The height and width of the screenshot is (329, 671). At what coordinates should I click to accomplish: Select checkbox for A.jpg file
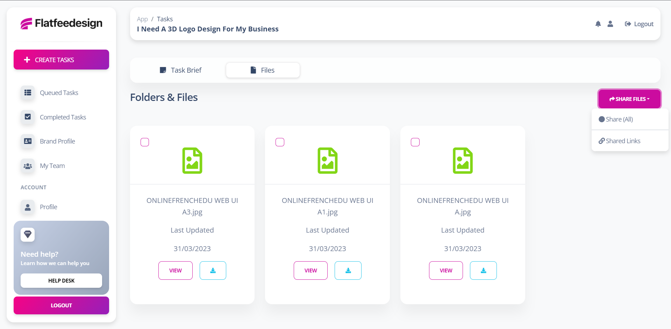(x=415, y=142)
